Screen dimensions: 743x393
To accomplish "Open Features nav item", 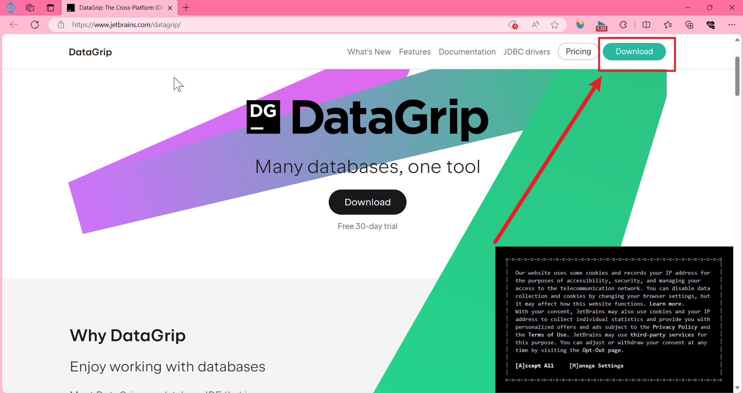I will coord(415,52).
